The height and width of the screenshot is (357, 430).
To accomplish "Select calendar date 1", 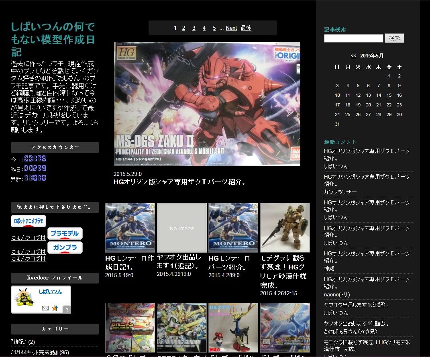I will point(389,76).
